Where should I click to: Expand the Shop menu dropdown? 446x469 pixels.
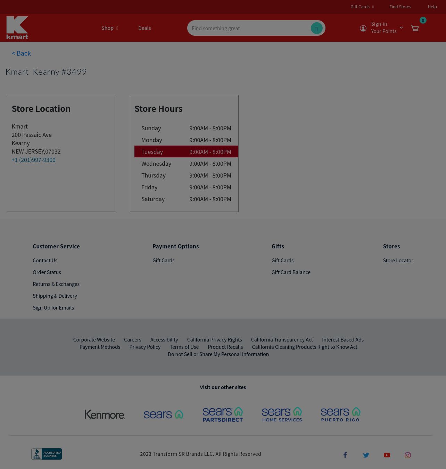tap(110, 28)
